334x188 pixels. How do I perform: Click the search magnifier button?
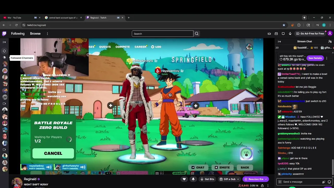(x=197, y=34)
